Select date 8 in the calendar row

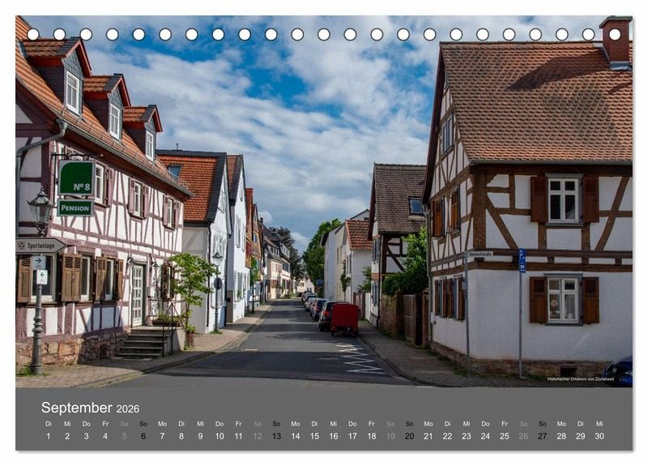coord(181,436)
